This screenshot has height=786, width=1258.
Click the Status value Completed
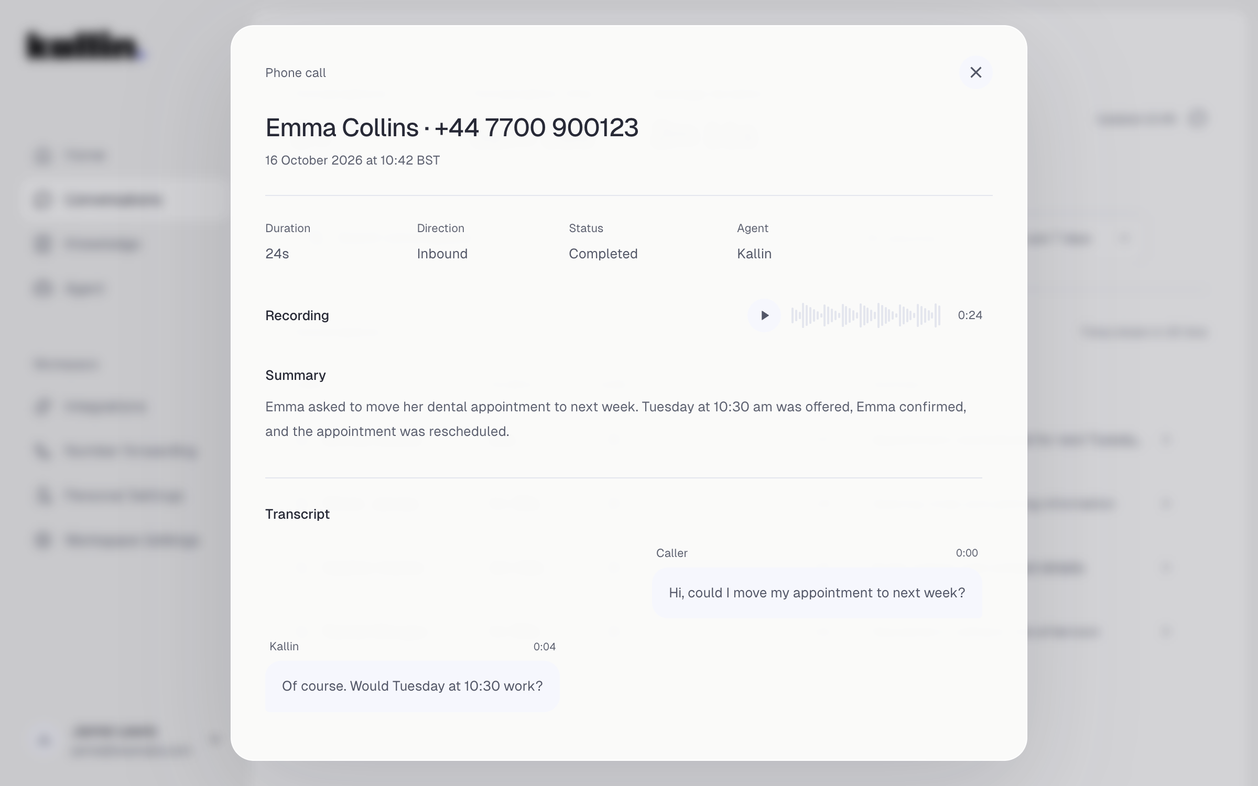click(x=603, y=254)
